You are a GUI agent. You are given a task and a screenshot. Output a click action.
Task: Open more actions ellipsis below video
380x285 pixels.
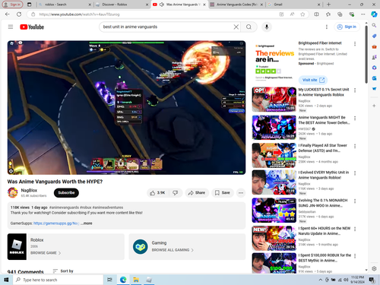click(x=241, y=193)
